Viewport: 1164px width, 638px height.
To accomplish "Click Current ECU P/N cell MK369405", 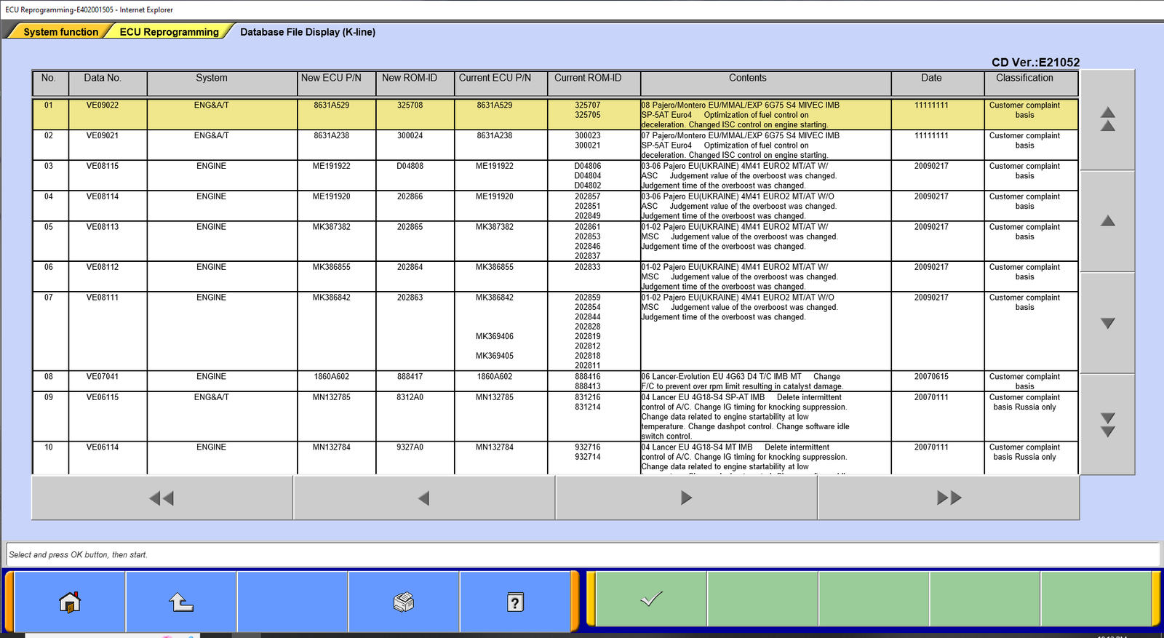I will 495,356.
